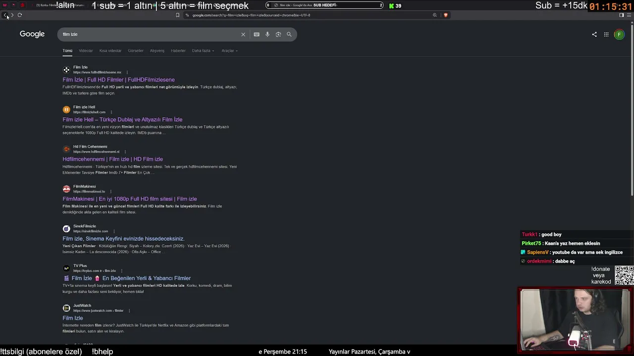This screenshot has height=356, width=634.
Task: Open the Brave Shields lion icon
Action: 446,15
